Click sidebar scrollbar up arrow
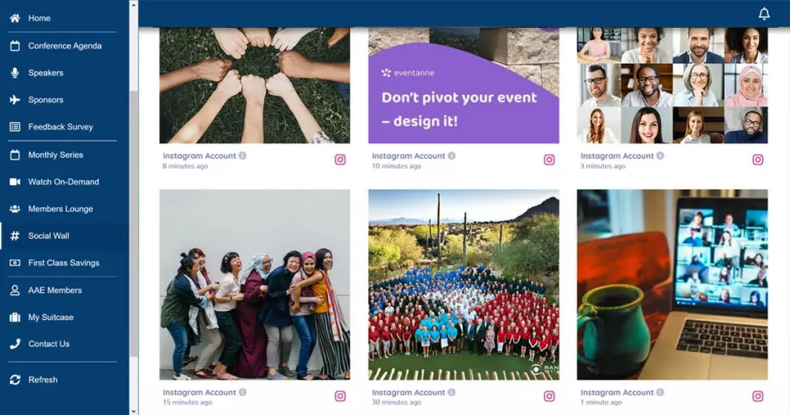Viewport: 790px width, 415px height. (133, 4)
